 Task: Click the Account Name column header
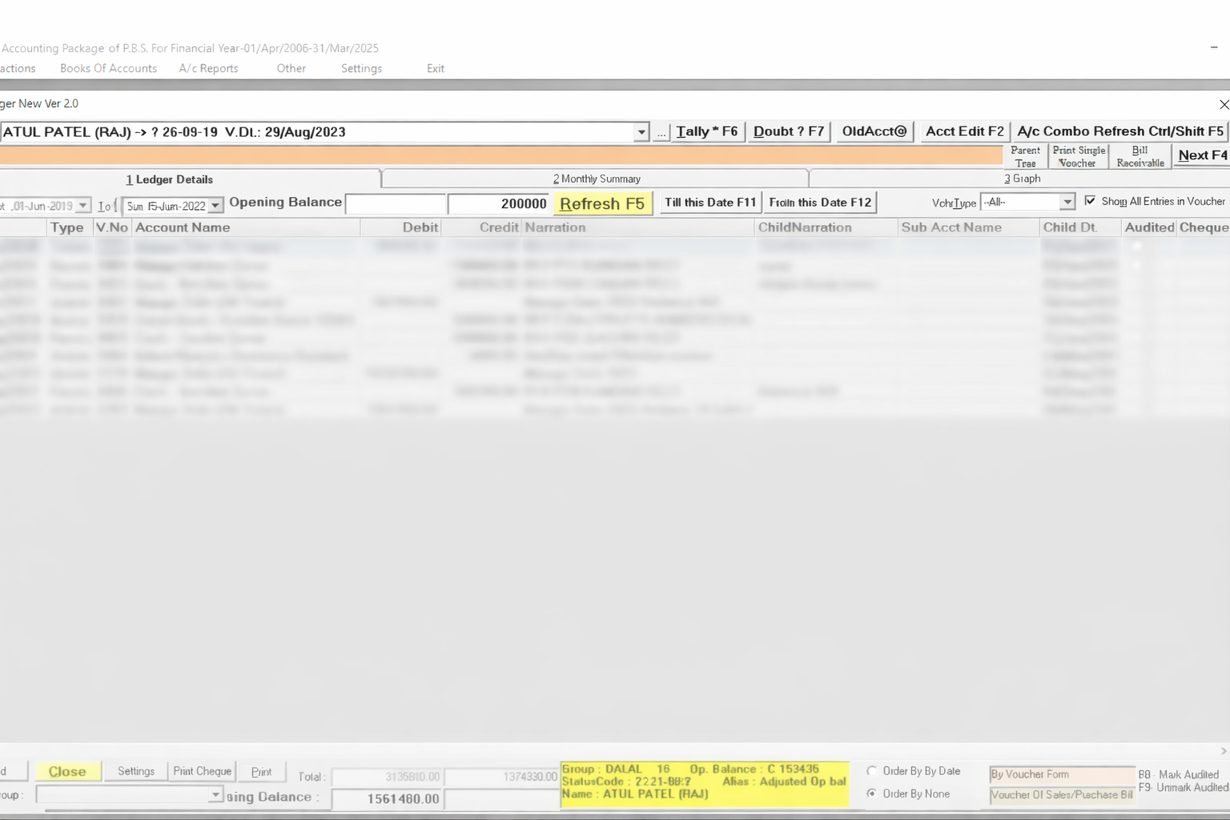point(246,227)
